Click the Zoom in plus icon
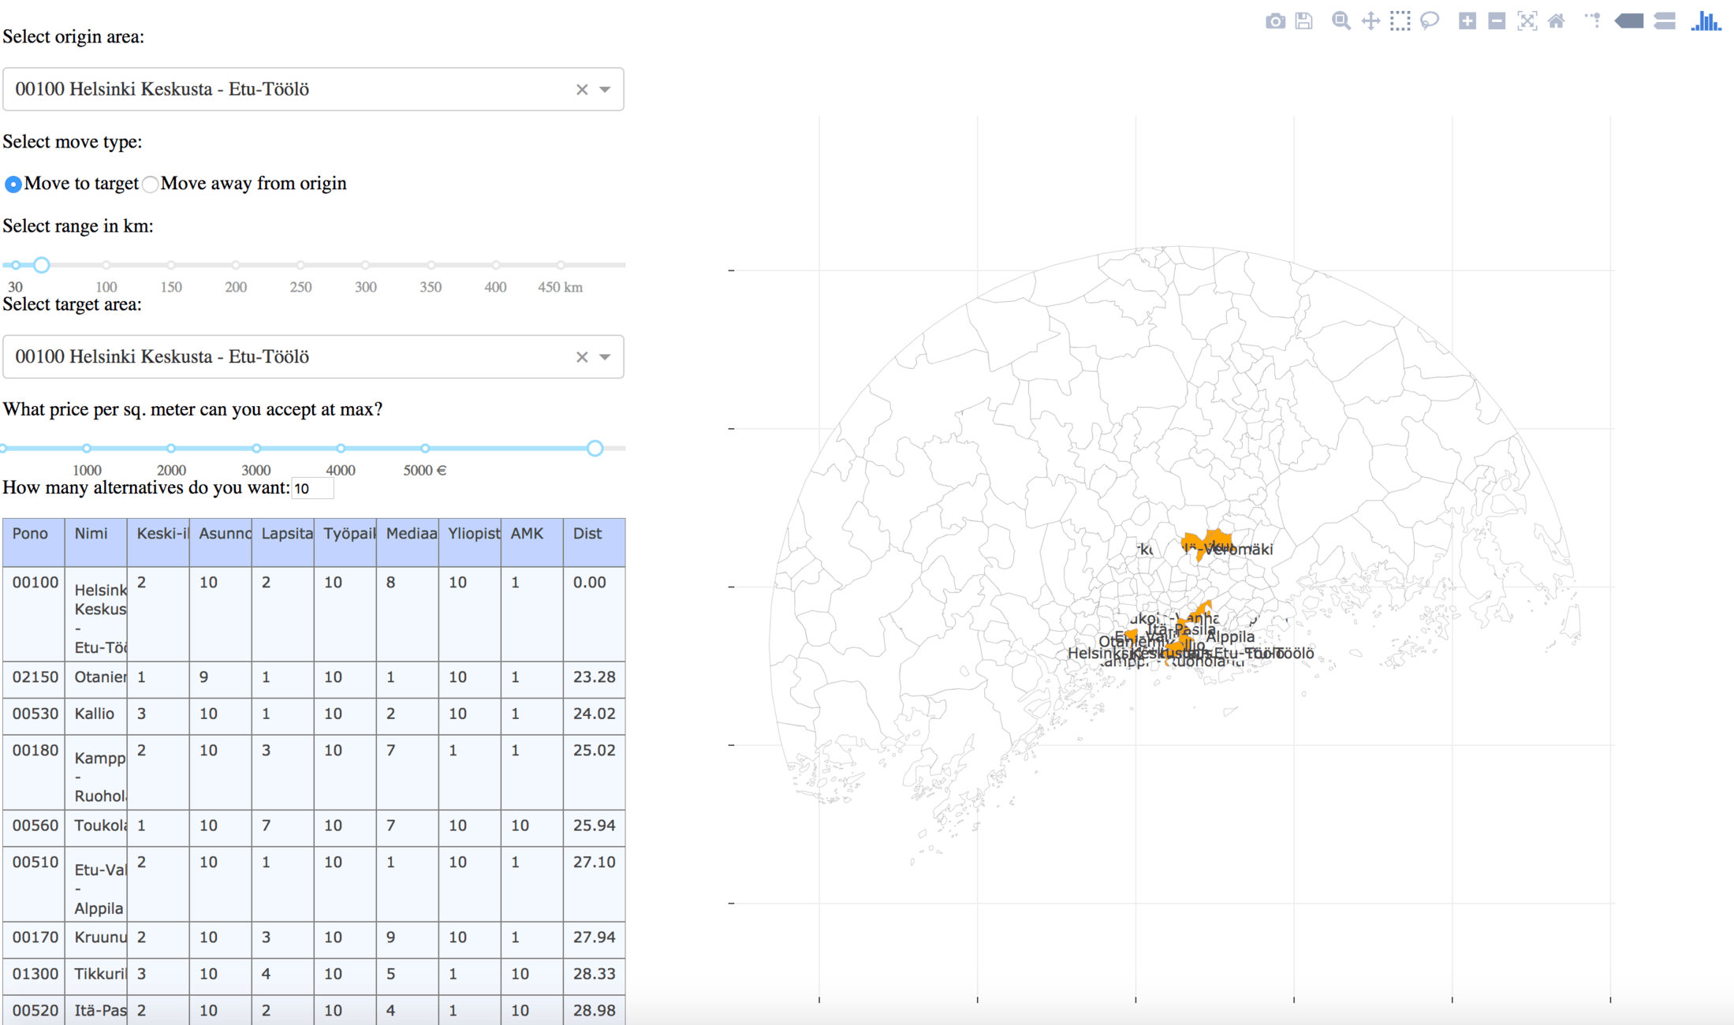The image size is (1734, 1025). [x=1467, y=21]
